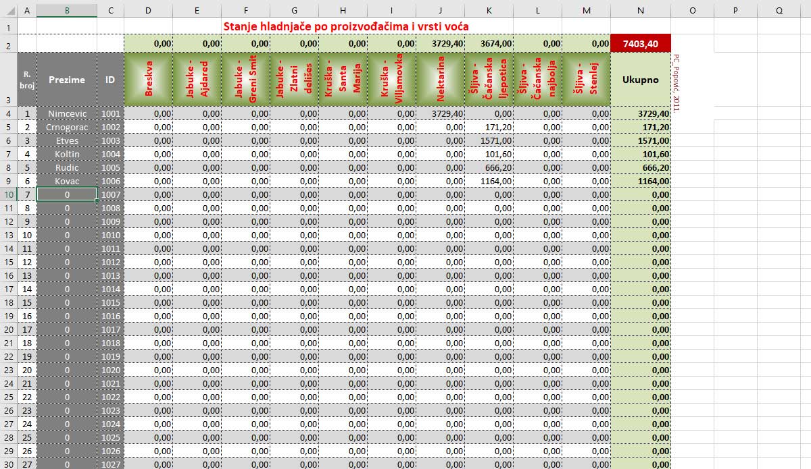Click the title 'Stanje hladnjače po proizvođačima'
Image resolution: width=811 pixels, height=469 pixels.
pos(346,26)
